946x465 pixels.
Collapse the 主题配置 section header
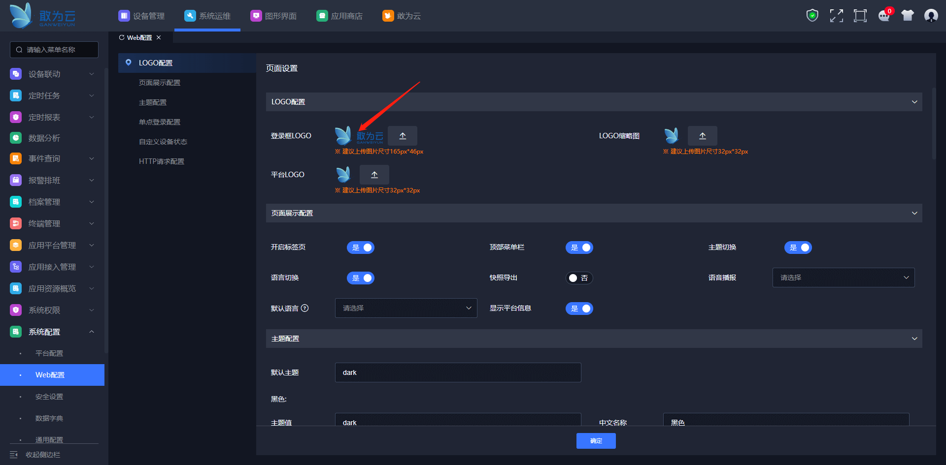[594, 339]
